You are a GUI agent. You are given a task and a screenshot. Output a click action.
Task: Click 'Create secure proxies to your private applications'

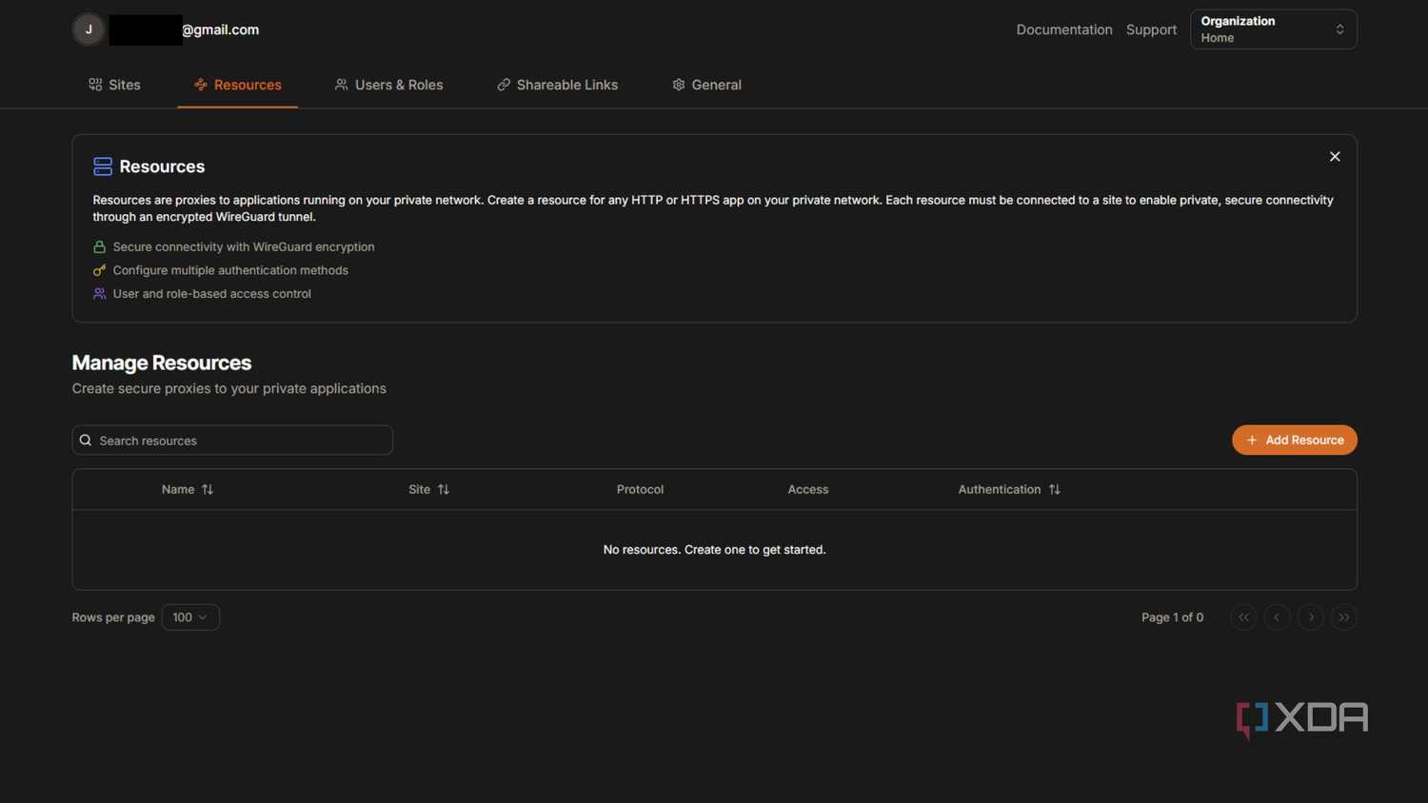coord(229,388)
